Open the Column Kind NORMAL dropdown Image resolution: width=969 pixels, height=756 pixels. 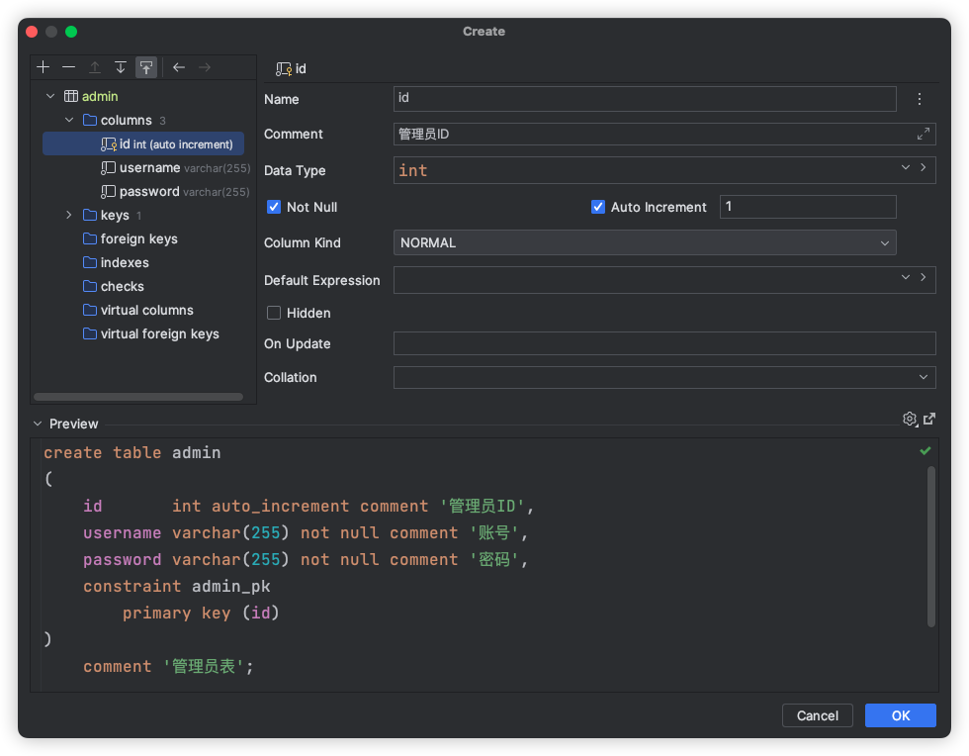(645, 242)
